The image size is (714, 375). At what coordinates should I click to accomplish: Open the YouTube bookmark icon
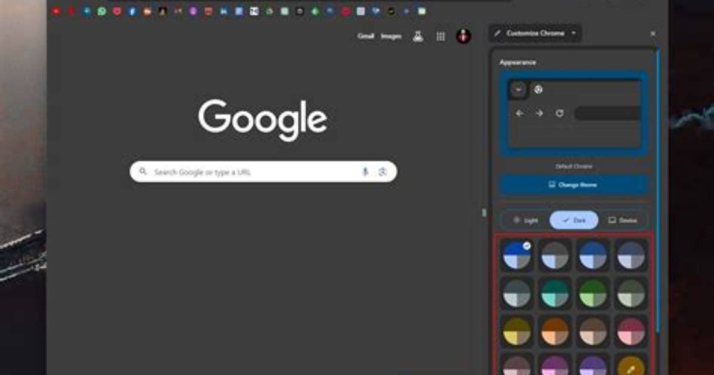point(56,11)
